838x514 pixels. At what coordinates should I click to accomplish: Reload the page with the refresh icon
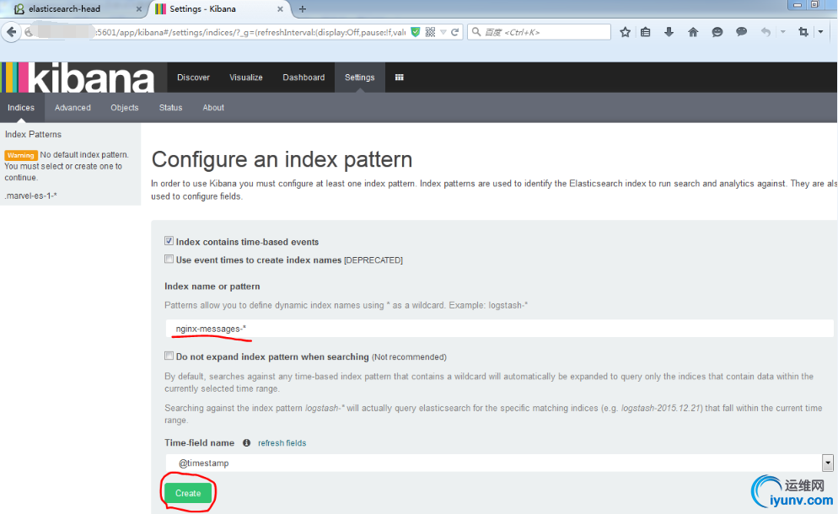(x=454, y=32)
